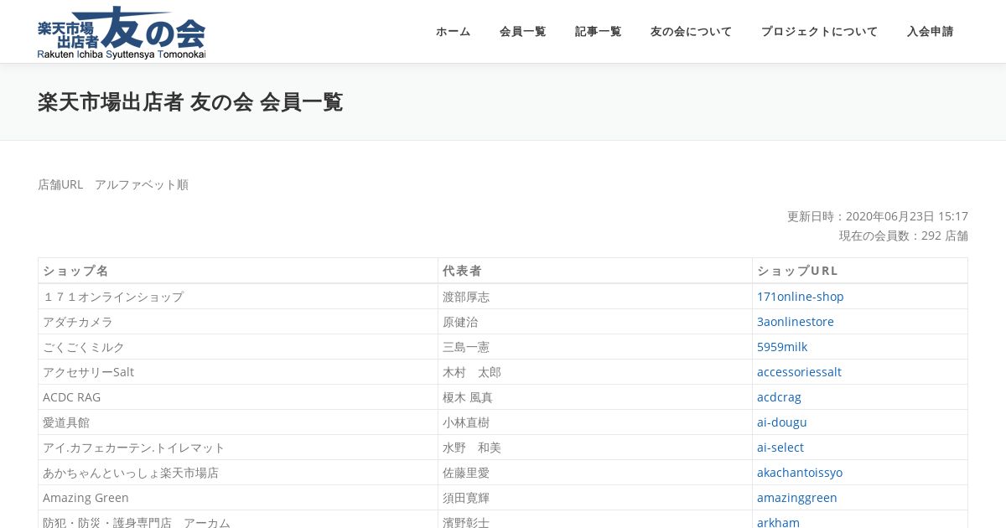The width and height of the screenshot is (1006, 528).
Task: Go to the 記事一覧 page
Action: point(598,32)
